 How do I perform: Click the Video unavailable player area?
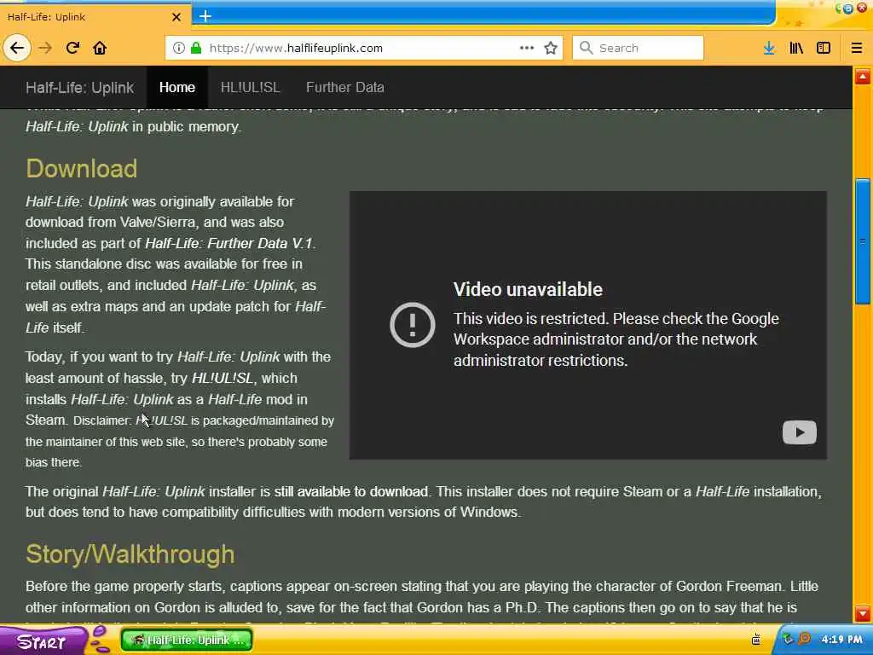tap(588, 325)
